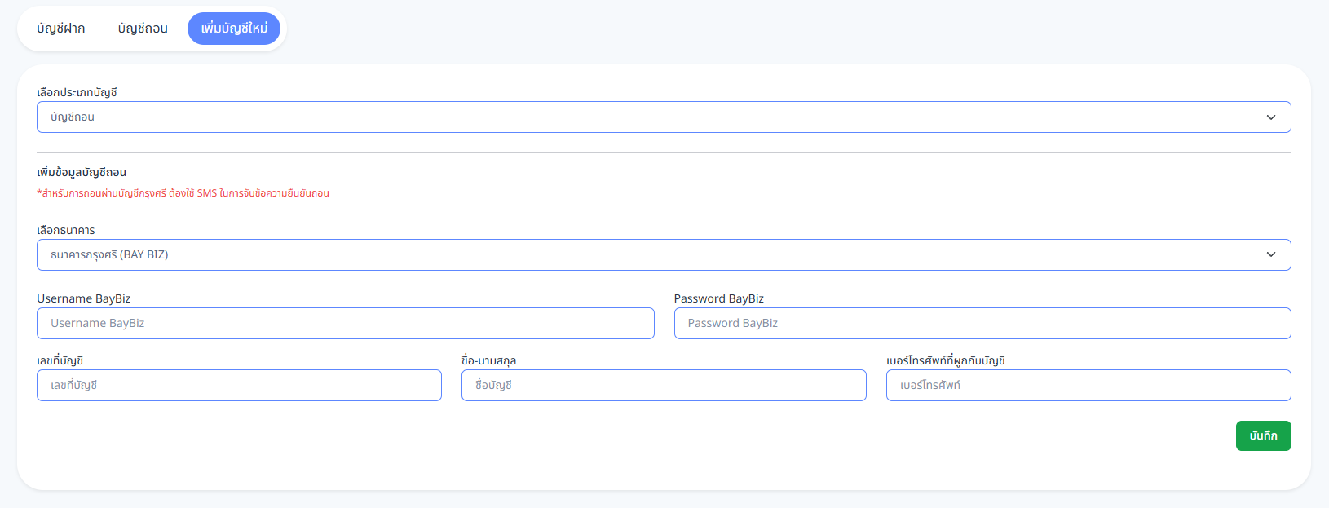Click the ชื่อ-นามสกุล label text
The width and height of the screenshot is (1329, 508).
[x=488, y=360]
